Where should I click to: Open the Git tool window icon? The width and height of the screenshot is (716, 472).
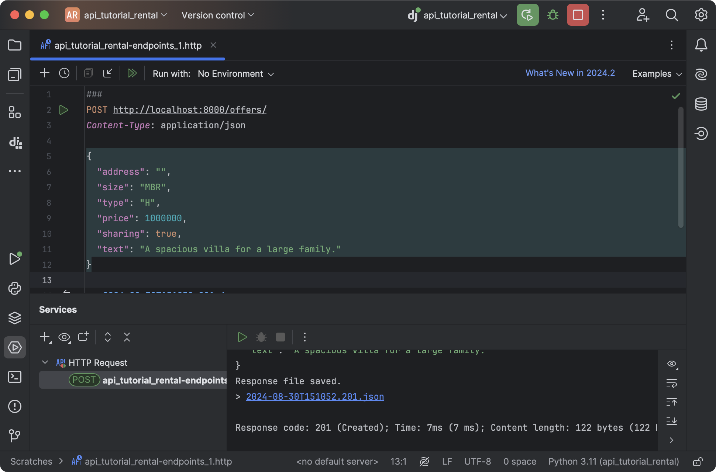[x=15, y=436]
